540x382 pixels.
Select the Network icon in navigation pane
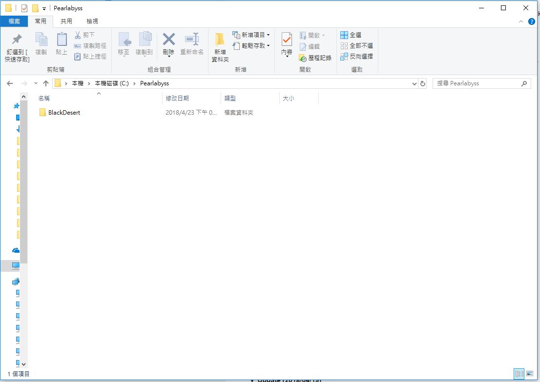pyautogui.click(x=16, y=281)
